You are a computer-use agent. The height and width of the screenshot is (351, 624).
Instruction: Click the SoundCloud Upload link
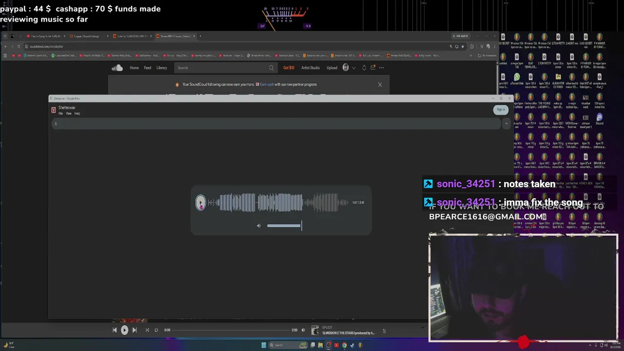point(332,68)
